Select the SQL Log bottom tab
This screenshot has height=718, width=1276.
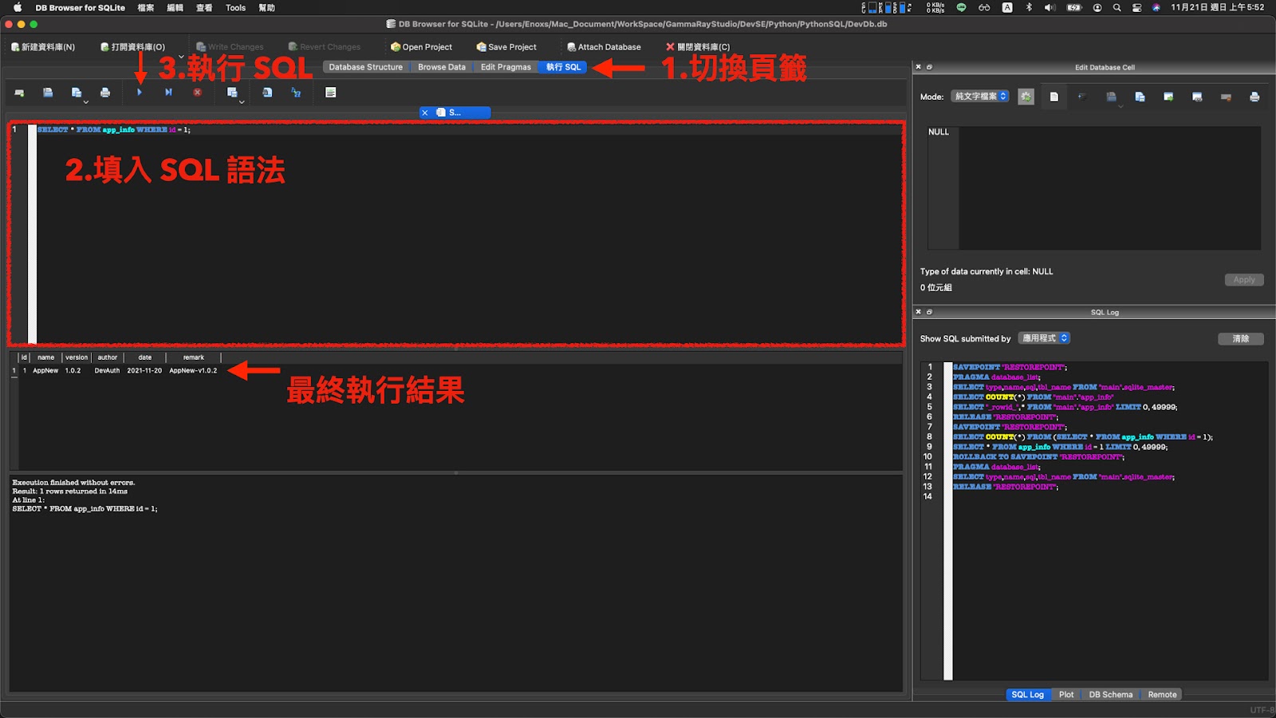click(1027, 694)
